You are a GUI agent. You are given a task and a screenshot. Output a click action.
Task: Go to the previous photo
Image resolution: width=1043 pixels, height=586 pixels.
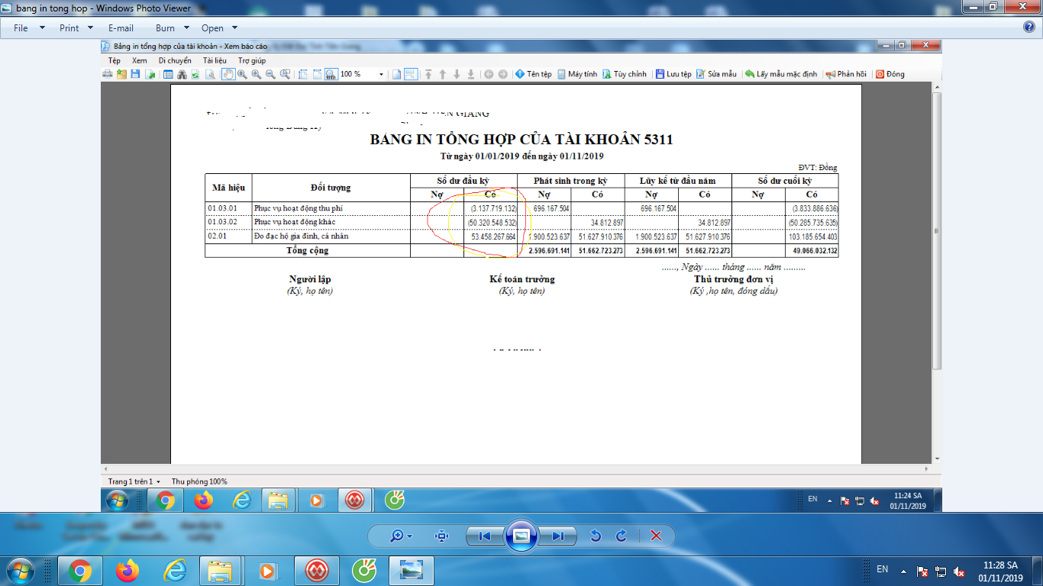484,536
